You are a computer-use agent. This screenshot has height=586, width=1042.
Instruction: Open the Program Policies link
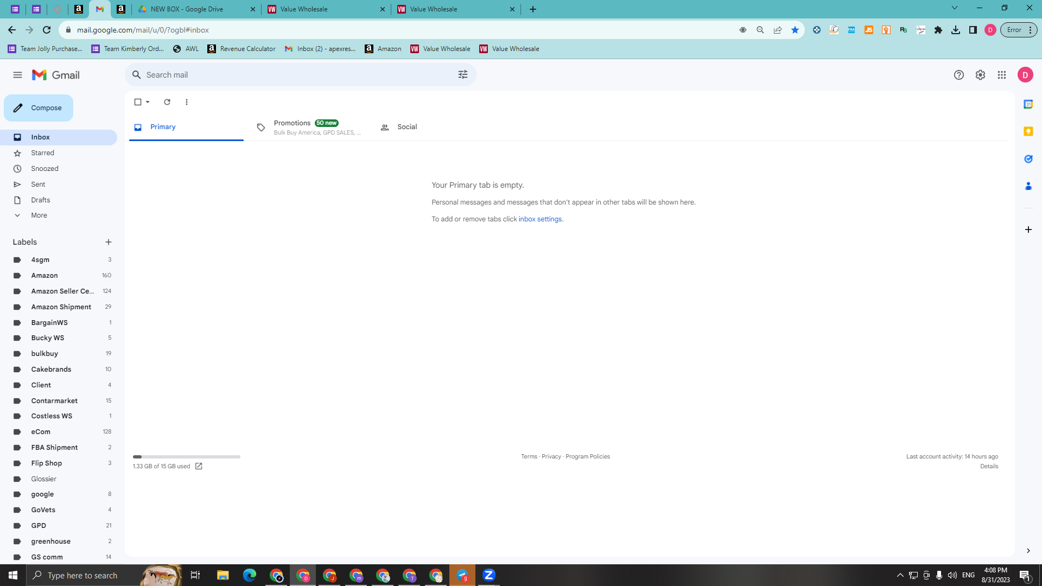[588, 457]
